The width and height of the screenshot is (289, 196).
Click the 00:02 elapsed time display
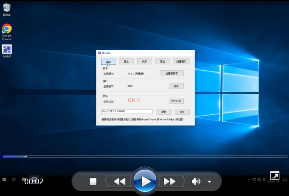[34, 181]
